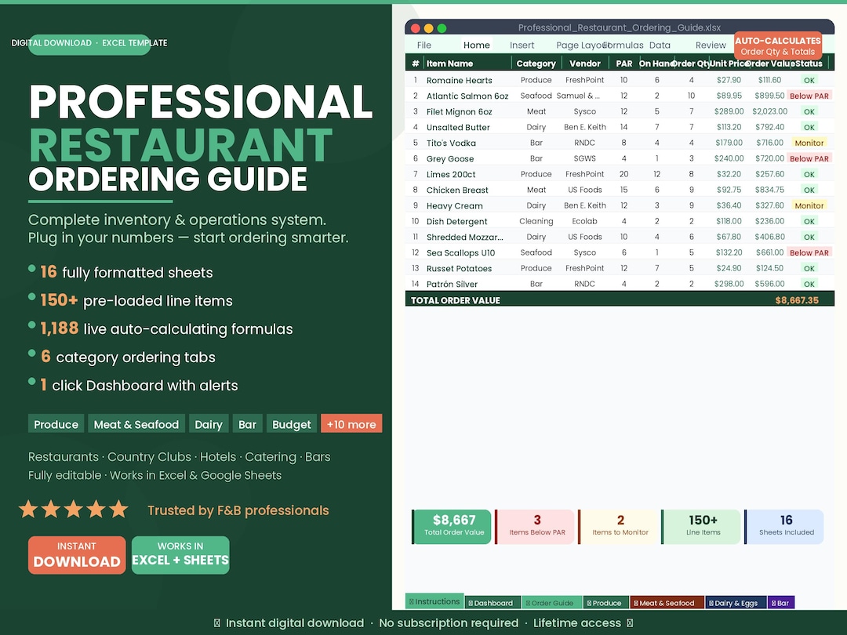This screenshot has height=635, width=847.
Task: Select the Romaine Hearts item cell
Action: click(x=459, y=81)
